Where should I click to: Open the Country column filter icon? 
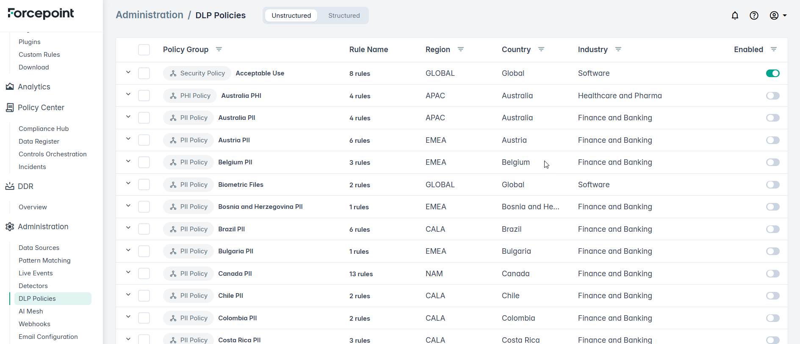click(541, 50)
